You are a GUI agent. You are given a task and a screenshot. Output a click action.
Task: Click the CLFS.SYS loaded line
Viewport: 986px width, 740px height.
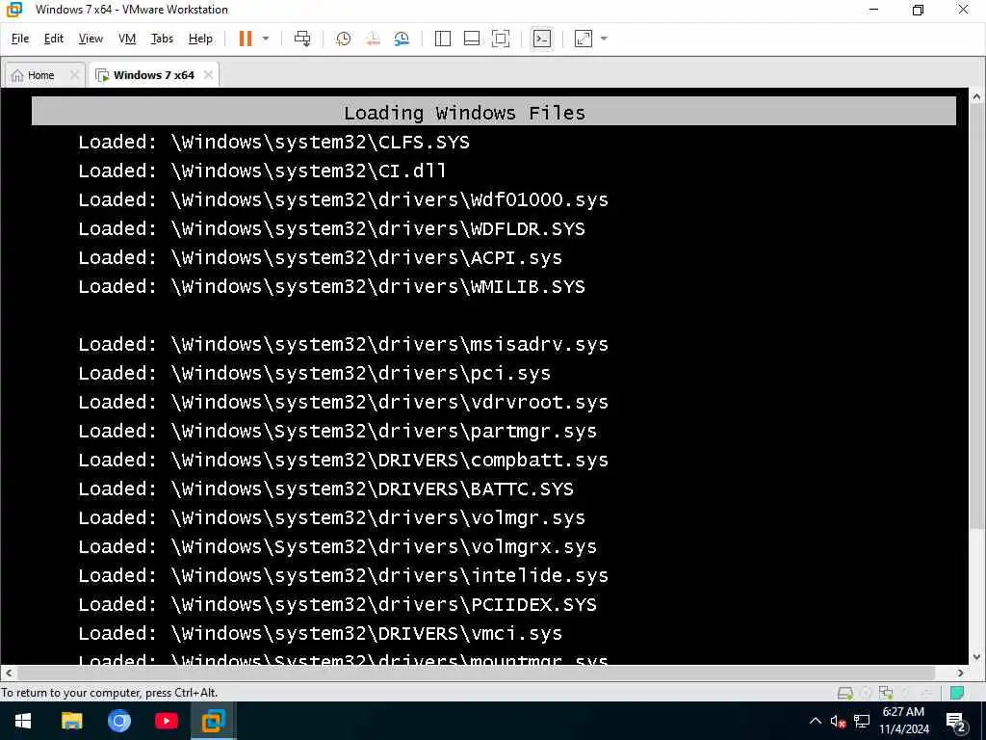pyautogui.click(x=274, y=142)
